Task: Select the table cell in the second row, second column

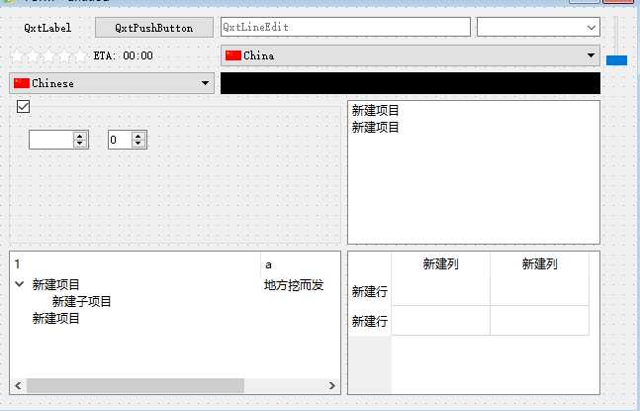Action: 539,321
